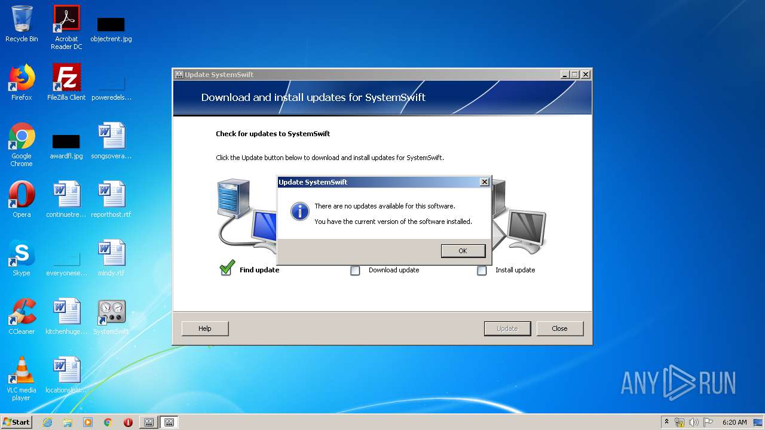Show hidden tray icons arrow
This screenshot has height=430, width=765.
click(666, 422)
